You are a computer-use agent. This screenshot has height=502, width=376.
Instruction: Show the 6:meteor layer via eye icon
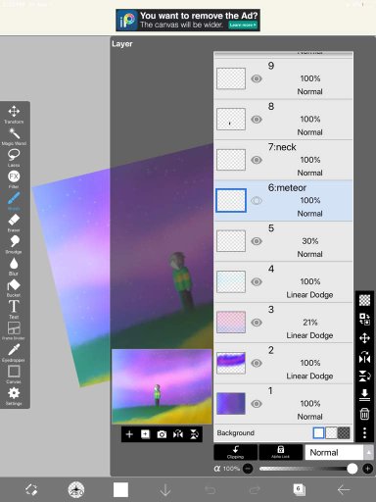[x=257, y=201]
